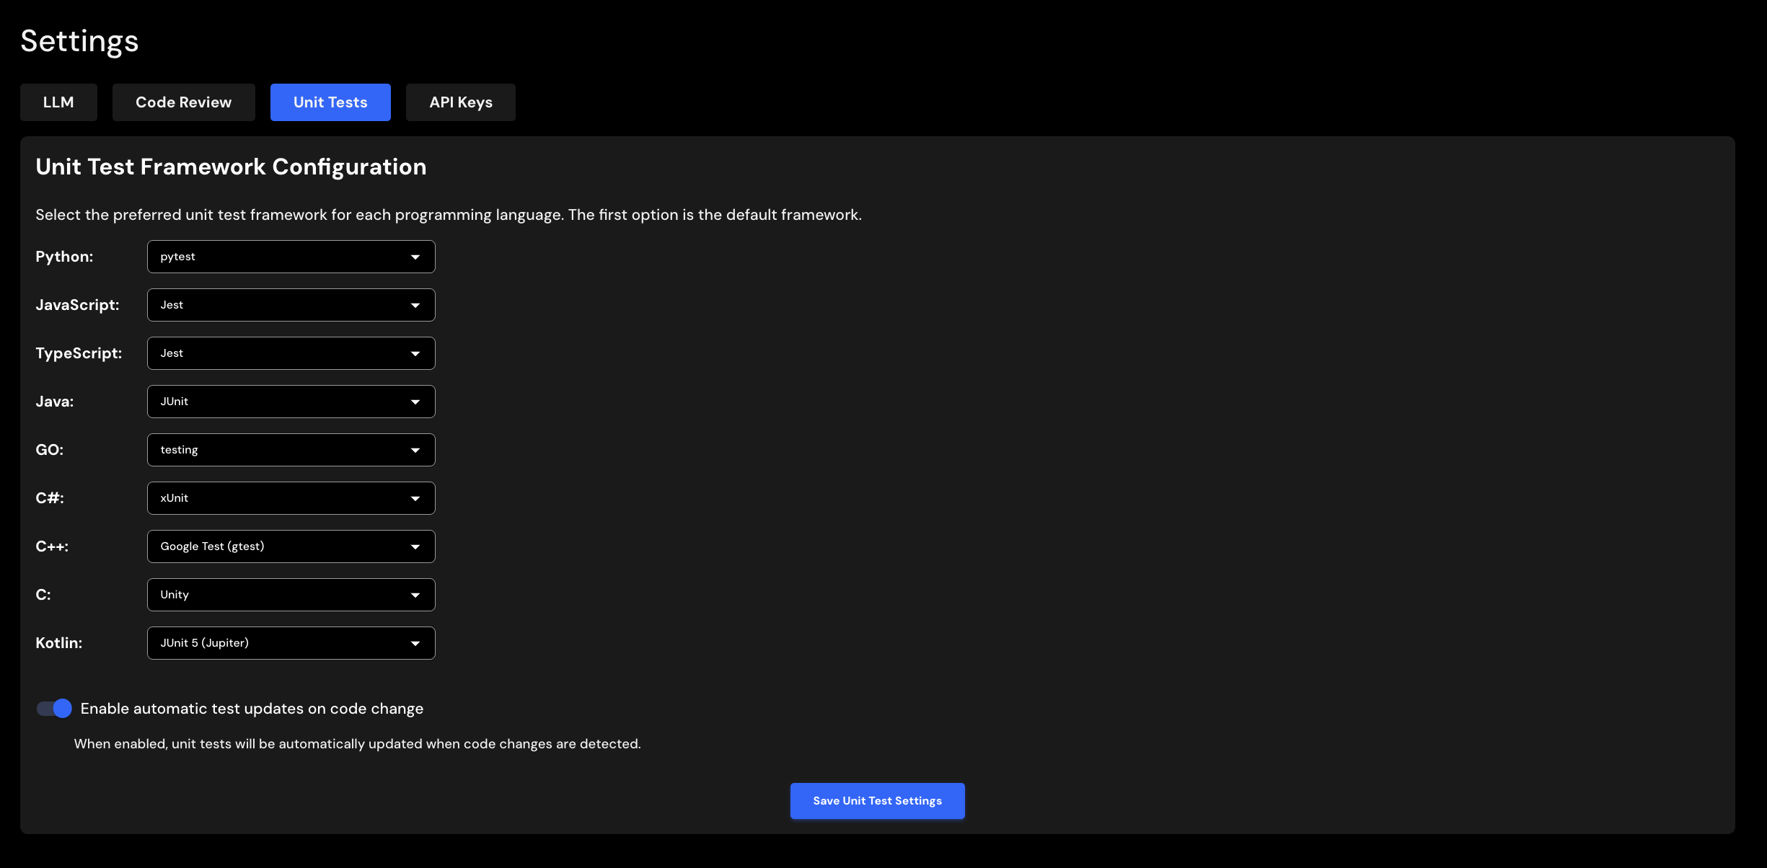
Task: Click the Settings page heading
Action: 79,41
